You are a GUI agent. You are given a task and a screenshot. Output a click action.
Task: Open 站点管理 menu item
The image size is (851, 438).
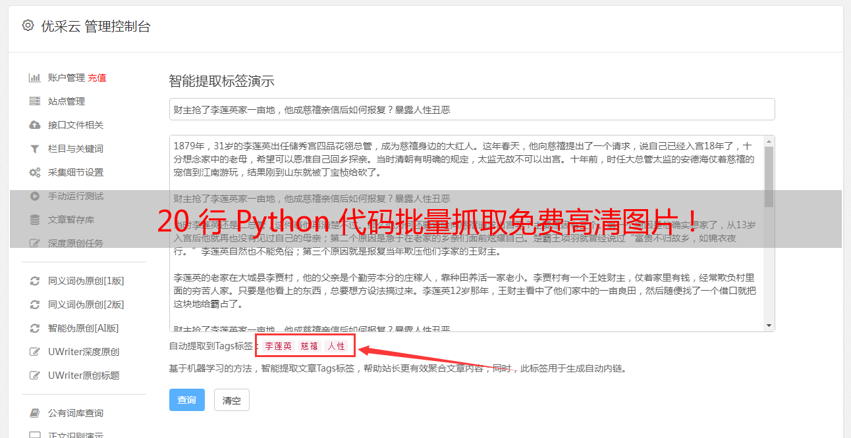click(x=67, y=101)
